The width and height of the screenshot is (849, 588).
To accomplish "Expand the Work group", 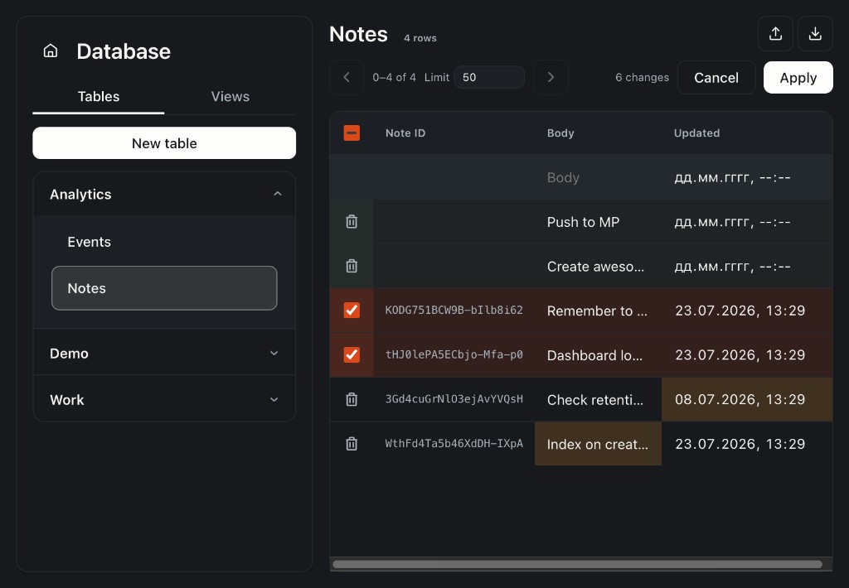I will pos(164,400).
